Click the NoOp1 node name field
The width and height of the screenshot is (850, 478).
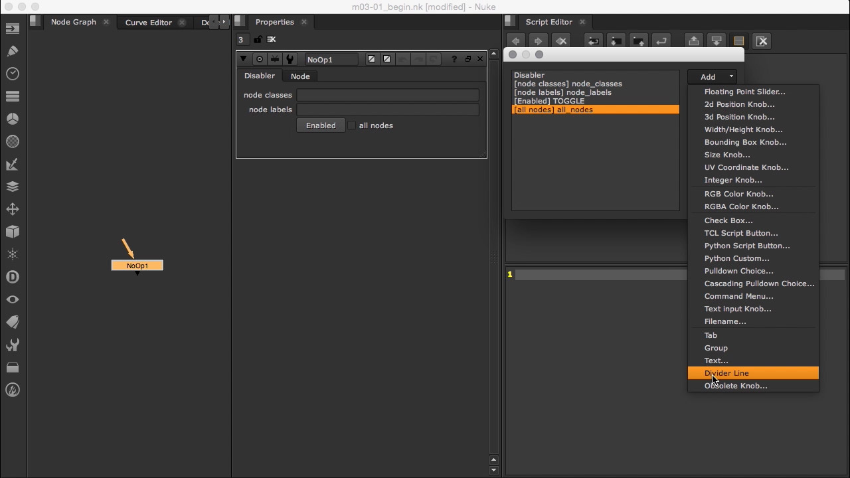click(331, 60)
